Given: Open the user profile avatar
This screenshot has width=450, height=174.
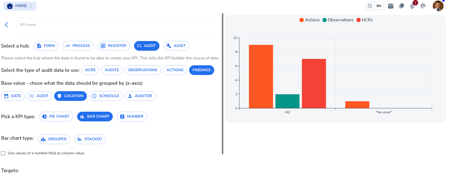Looking at the screenshot, I should click(438, 6).
